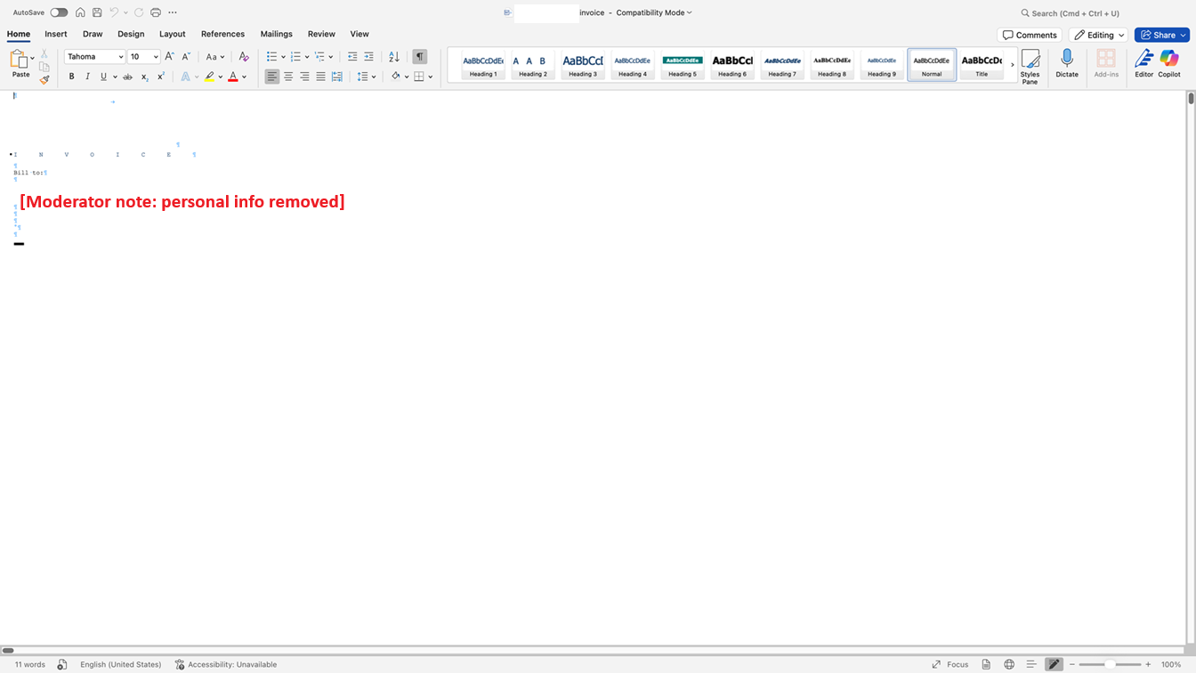This screenshot has width=1196, height=673.
Task: Print the document using the printer icon
Action: pyautogui.click(x=156, y=12)
